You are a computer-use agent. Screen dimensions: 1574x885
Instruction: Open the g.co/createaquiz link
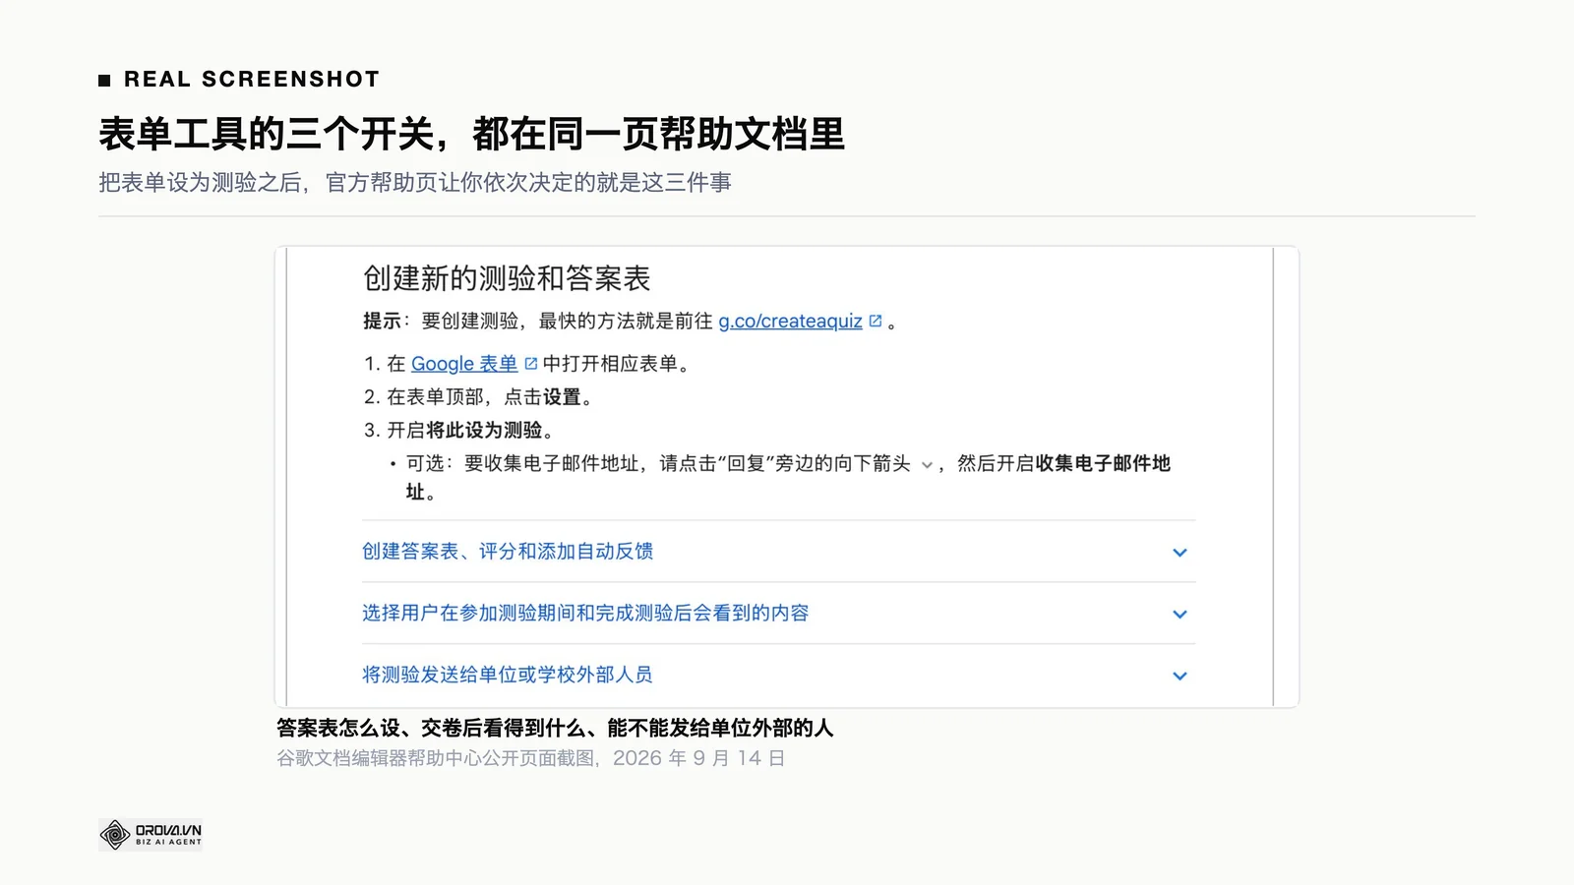point(790,321)
